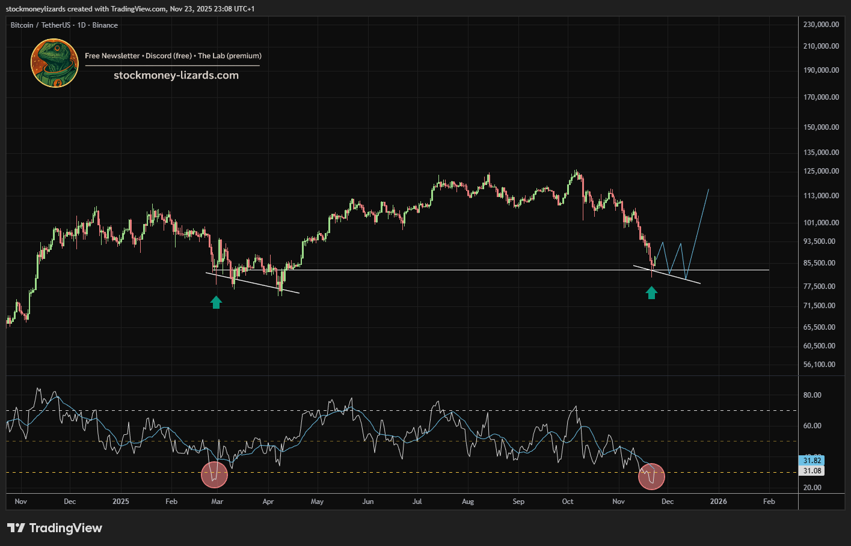Click the white 31.08 RSI value tag
Viewport: 851px width, 546px height.
[x=811, y=471]
